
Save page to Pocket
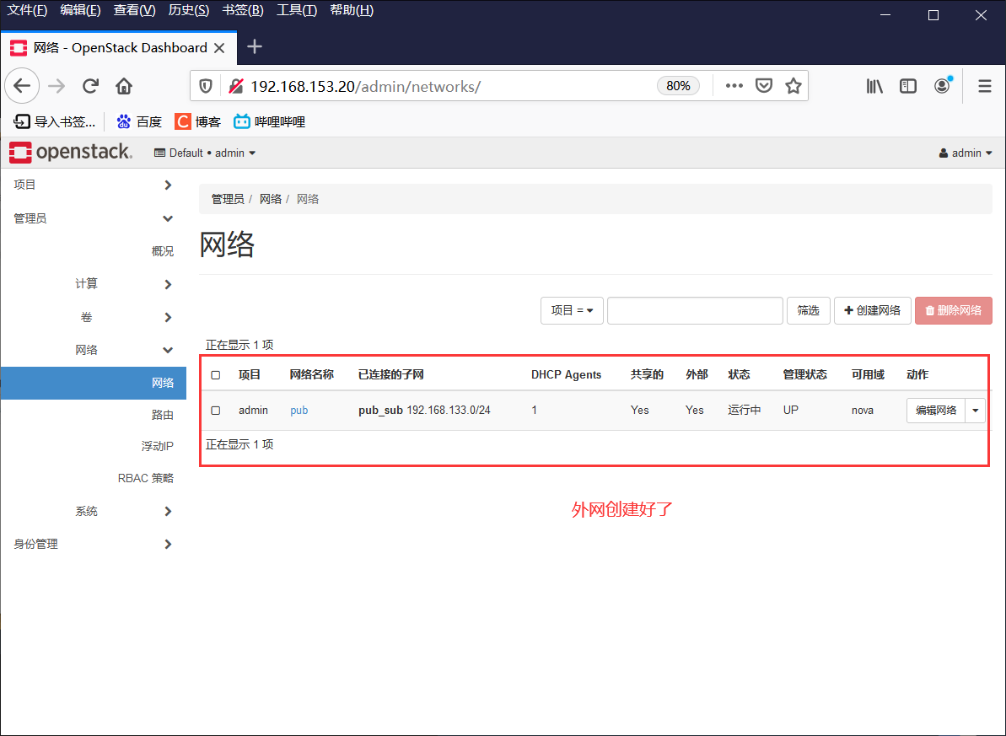click(x=764, y=85)
